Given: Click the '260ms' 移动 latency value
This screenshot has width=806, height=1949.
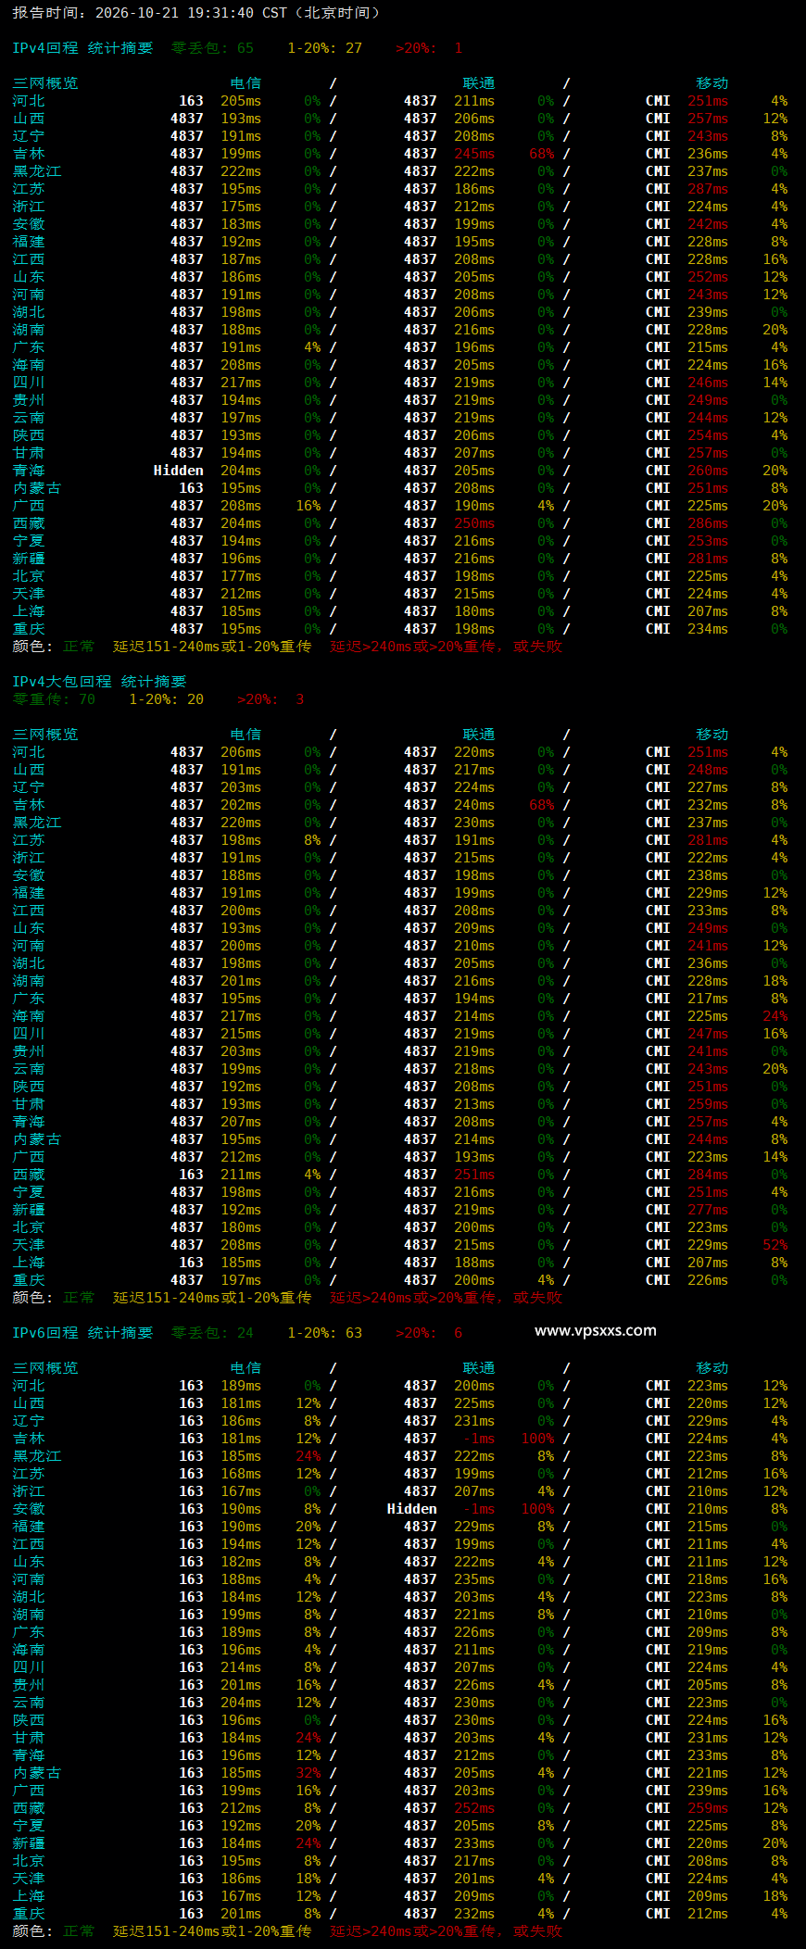Looking at the screenshot, I should [x=708, y=471].
